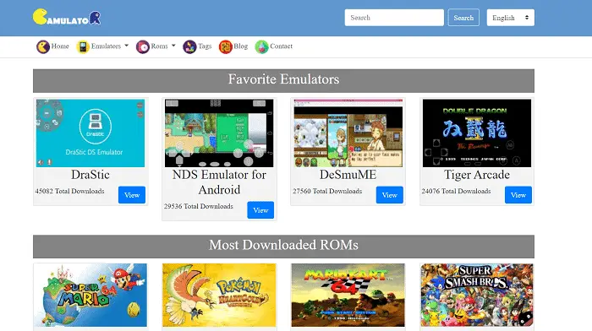
Task: Click the Blog maze icon
Action: (226, 46)
